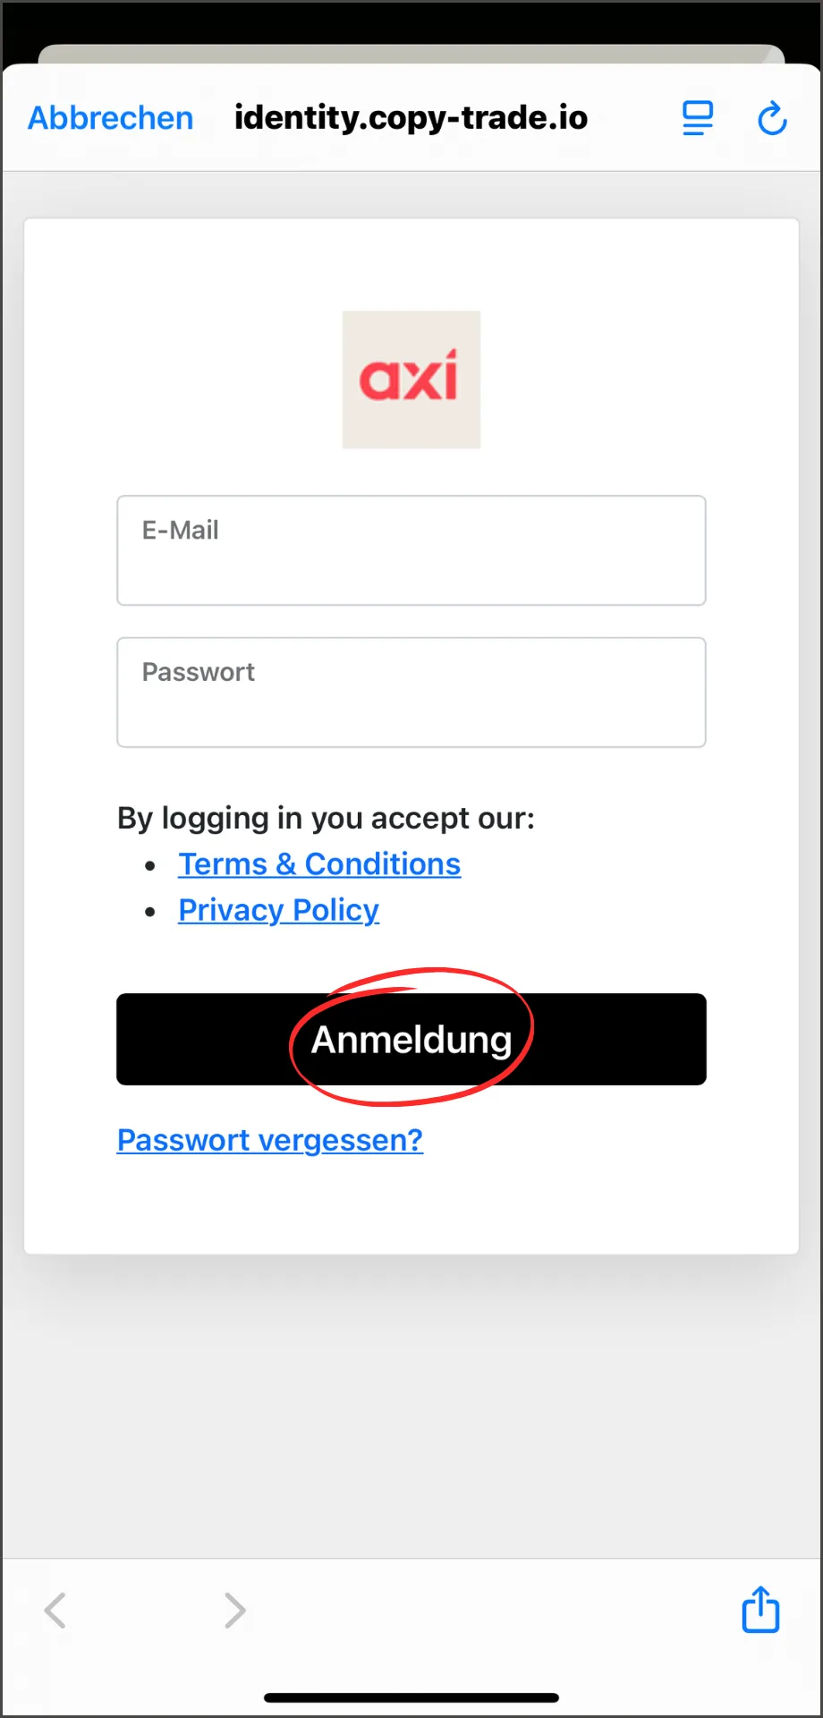This screenshot has width=823, height=1718.
Task: Go back with the left chevron
Action: 55,1611
